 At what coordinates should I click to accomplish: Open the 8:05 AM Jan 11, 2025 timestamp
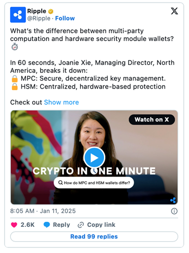43,211
